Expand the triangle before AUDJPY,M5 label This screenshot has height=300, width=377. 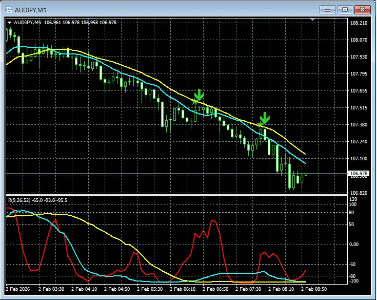pos(9,23)
